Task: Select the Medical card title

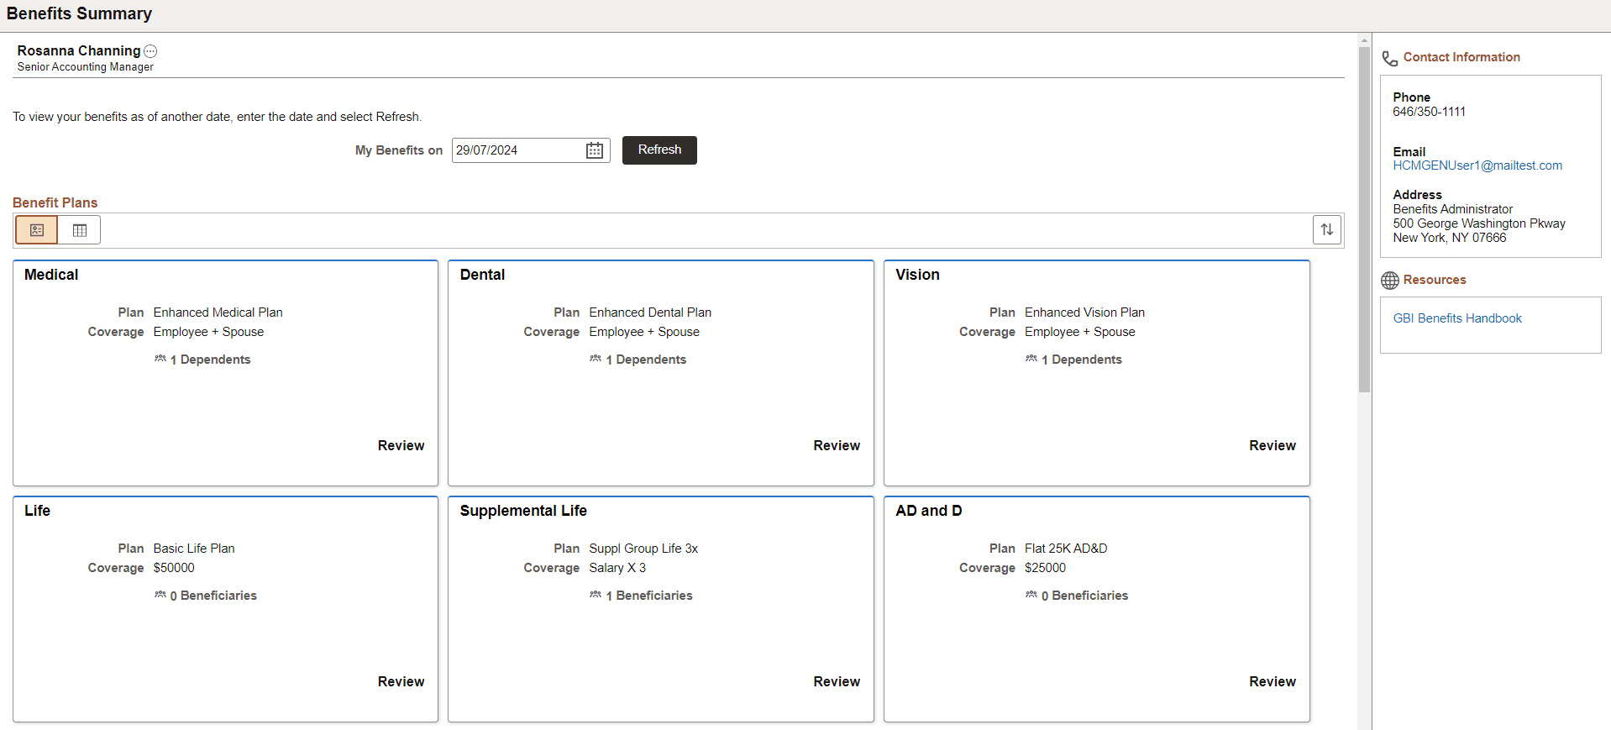Action: tap(51, 275)
